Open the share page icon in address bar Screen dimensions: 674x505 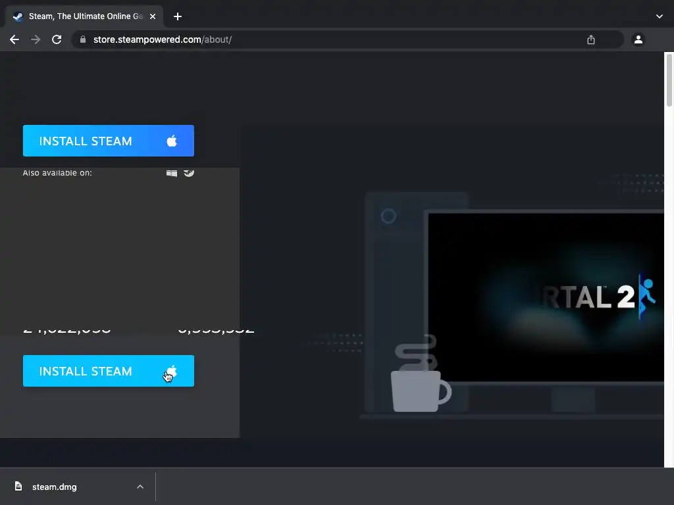[x=591, y=39]
